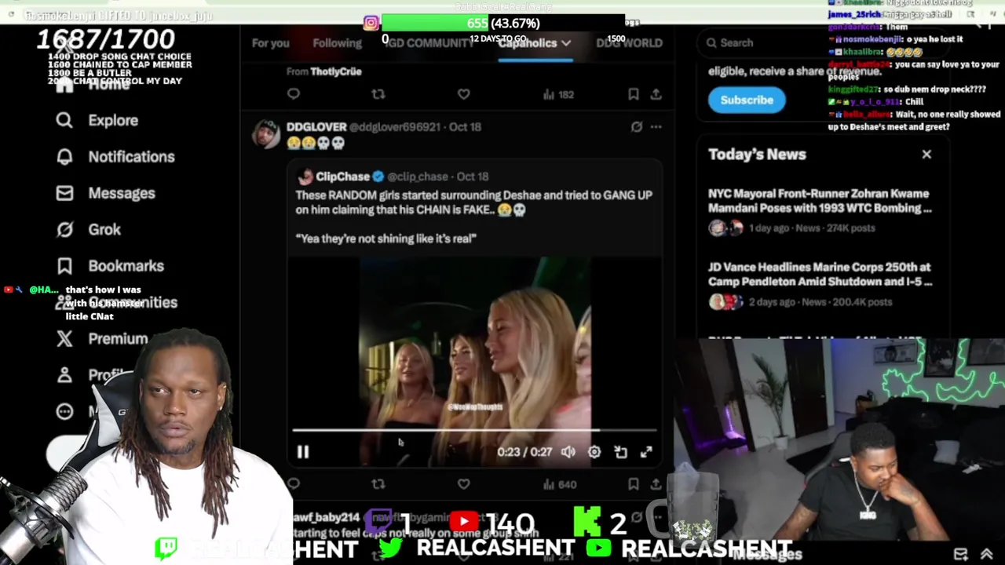Open Notifications bell in sidebar
1005x565 pixels.
click(x=115, y=156)
